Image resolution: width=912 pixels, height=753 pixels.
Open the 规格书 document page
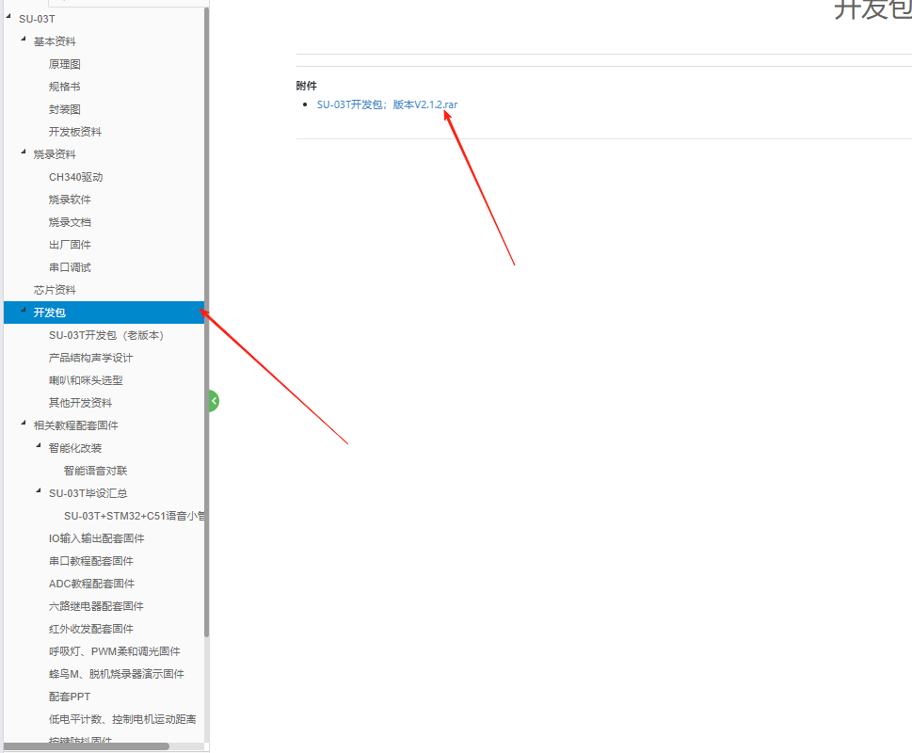click(65, 87)
